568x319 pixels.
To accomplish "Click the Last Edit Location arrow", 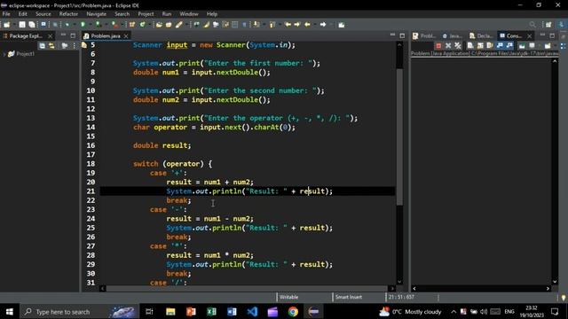I will tap(288, 25).
